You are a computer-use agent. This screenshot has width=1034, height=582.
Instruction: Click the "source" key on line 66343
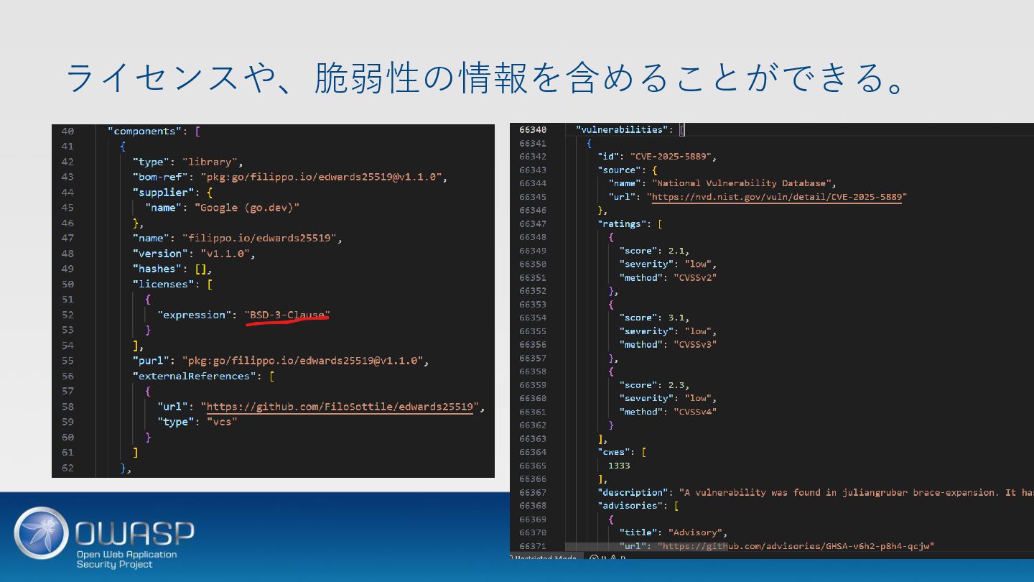618,170
